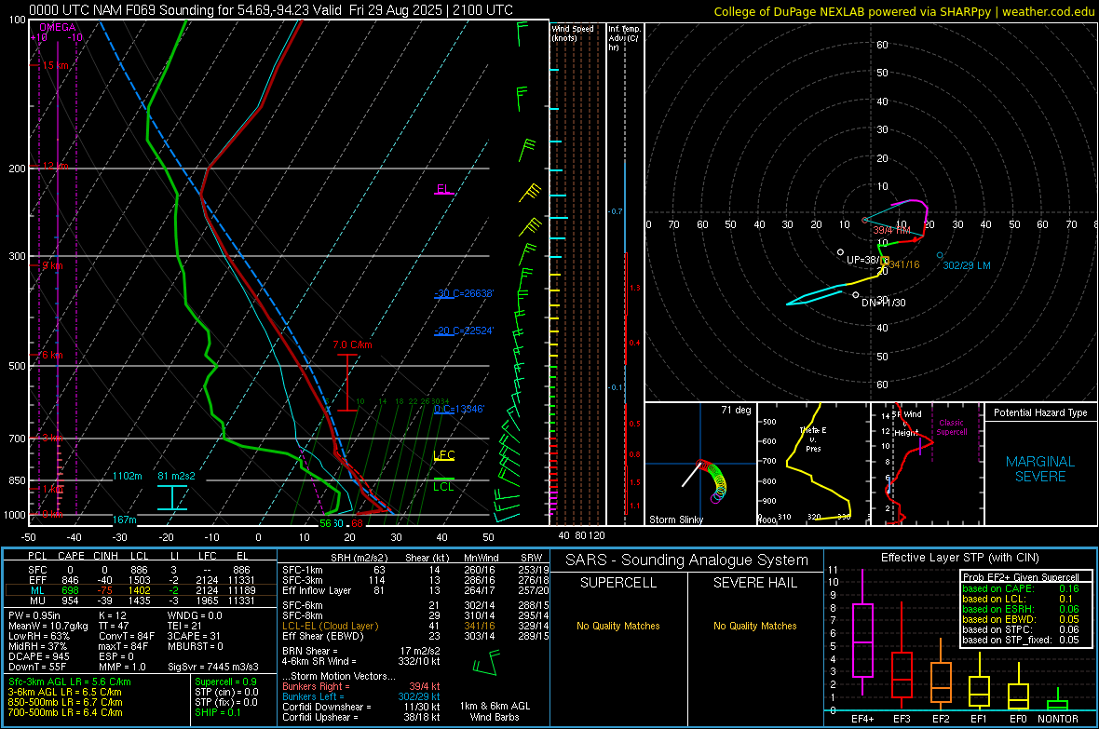The height and width of the screenshot is (729, 1099).
Task: Click the 39/4 RM hodograph label
Action: 891,230
